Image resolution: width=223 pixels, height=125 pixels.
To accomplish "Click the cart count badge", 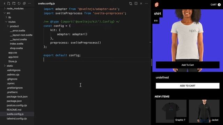I will (219, 5).
